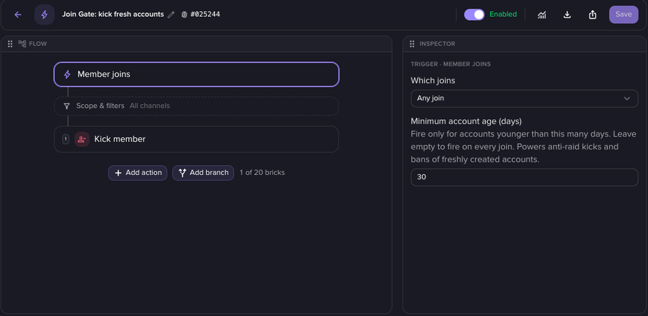Image resolution: width=648 pixels, height=316 pixels.
Task: Click the lightning icon in Member joins
Action: pos(67,74)
